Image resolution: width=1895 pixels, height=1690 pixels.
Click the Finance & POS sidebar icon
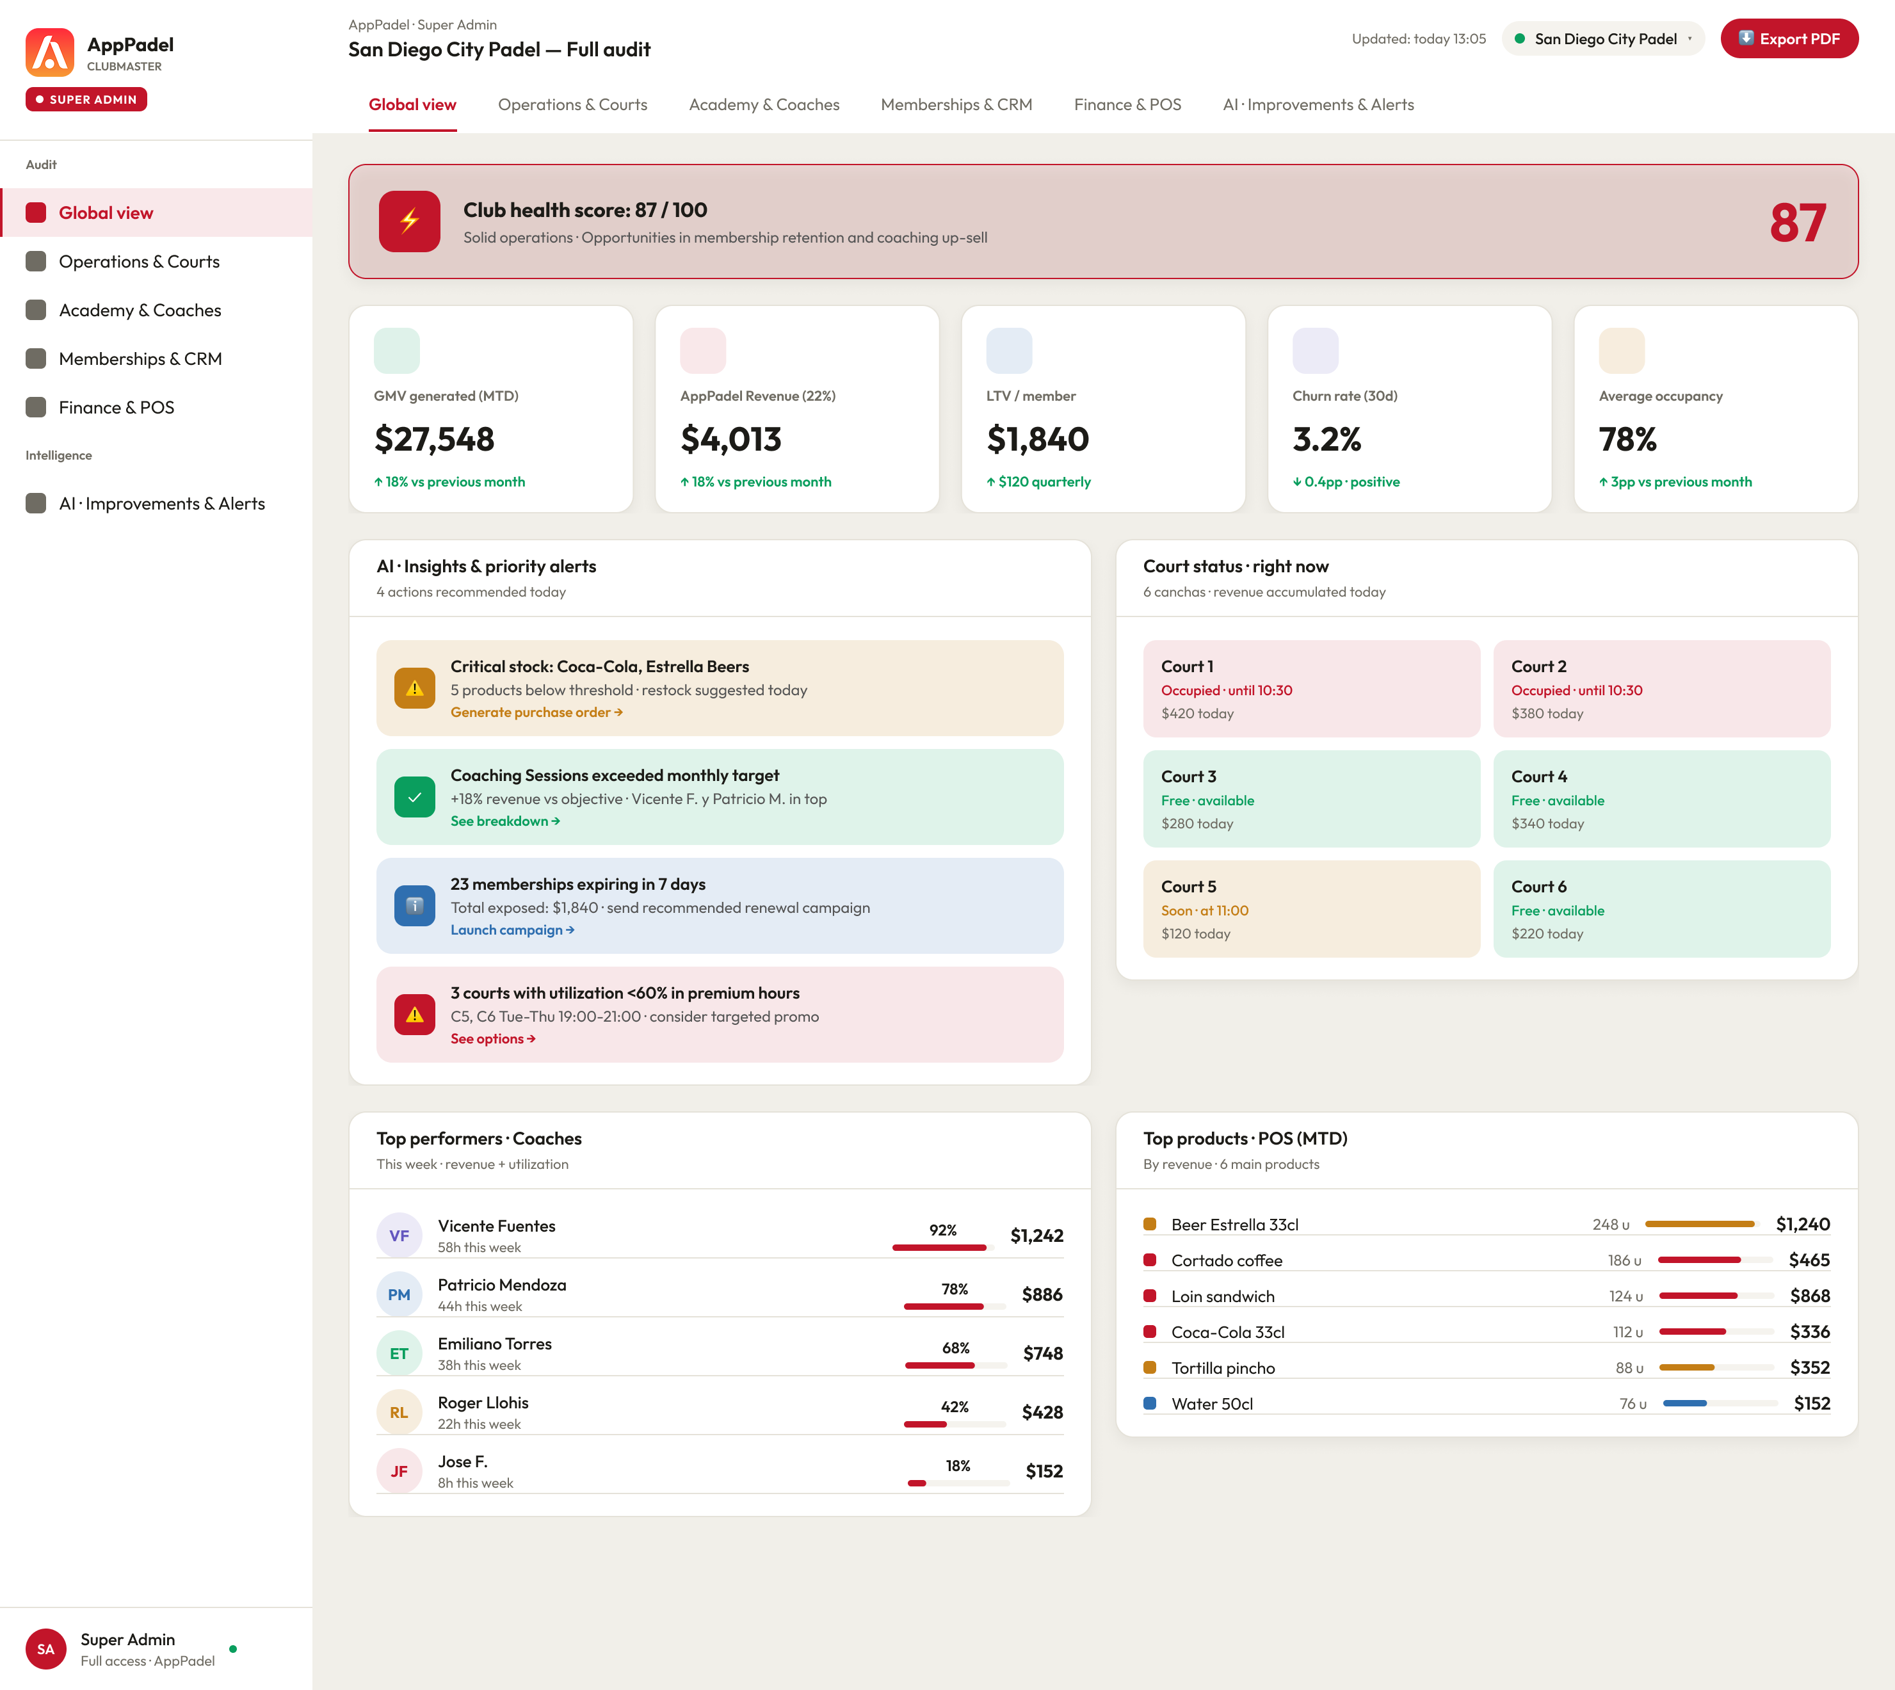click(x=36, y=406)
